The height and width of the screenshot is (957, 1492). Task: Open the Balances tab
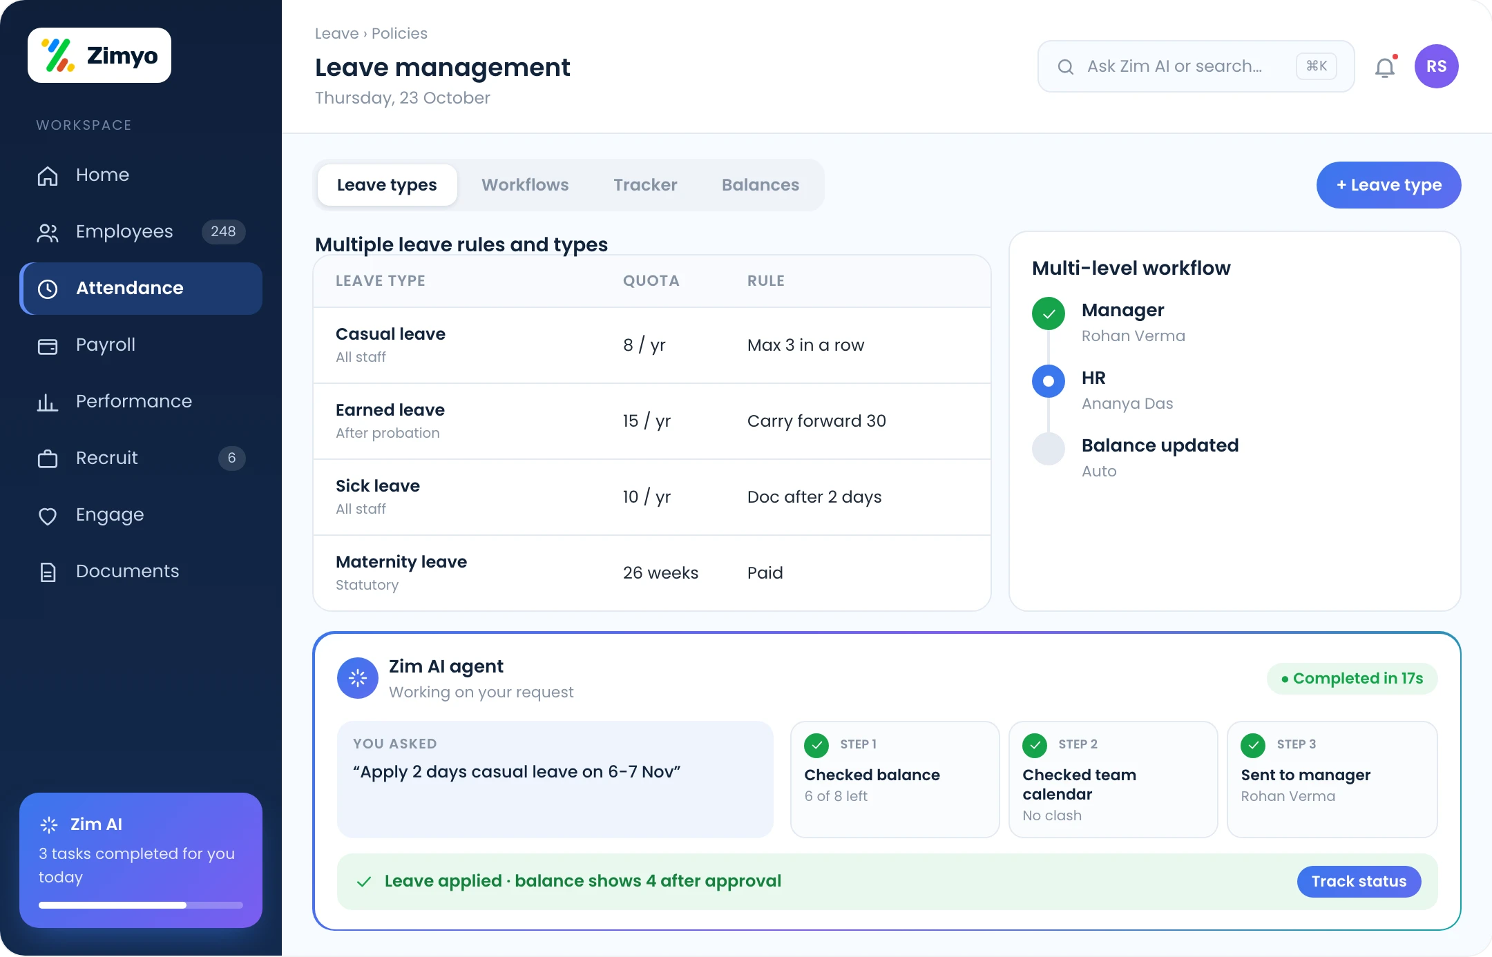[x=761, y=185]
